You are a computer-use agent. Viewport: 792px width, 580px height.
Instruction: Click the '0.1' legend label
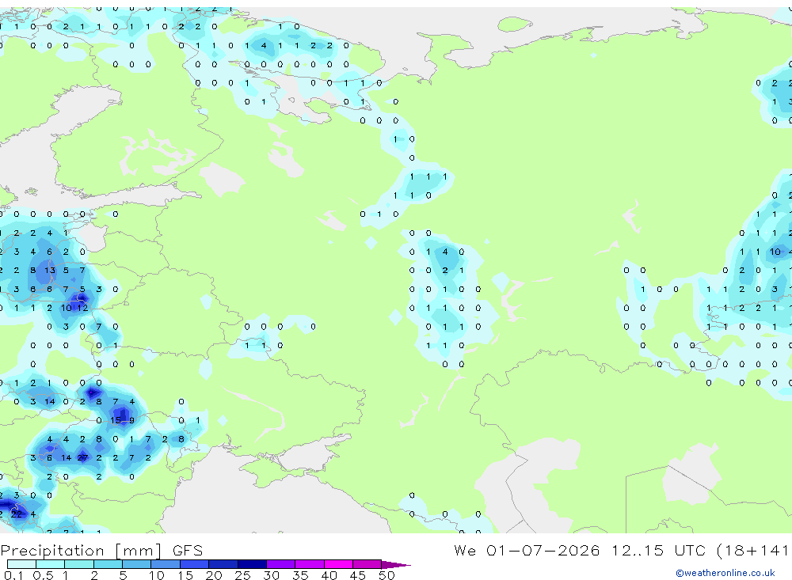[x=13, y=575]
